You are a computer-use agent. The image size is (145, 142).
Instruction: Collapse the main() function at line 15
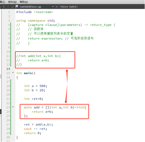(x=13, y=73)
